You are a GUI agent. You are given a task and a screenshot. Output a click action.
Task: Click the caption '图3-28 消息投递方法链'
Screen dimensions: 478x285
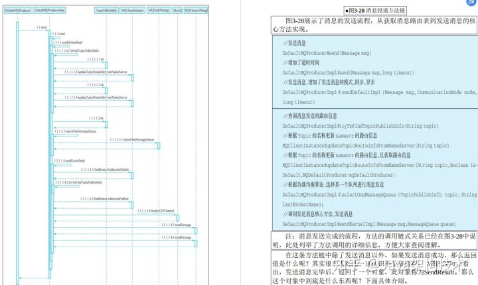pos(375,11)
